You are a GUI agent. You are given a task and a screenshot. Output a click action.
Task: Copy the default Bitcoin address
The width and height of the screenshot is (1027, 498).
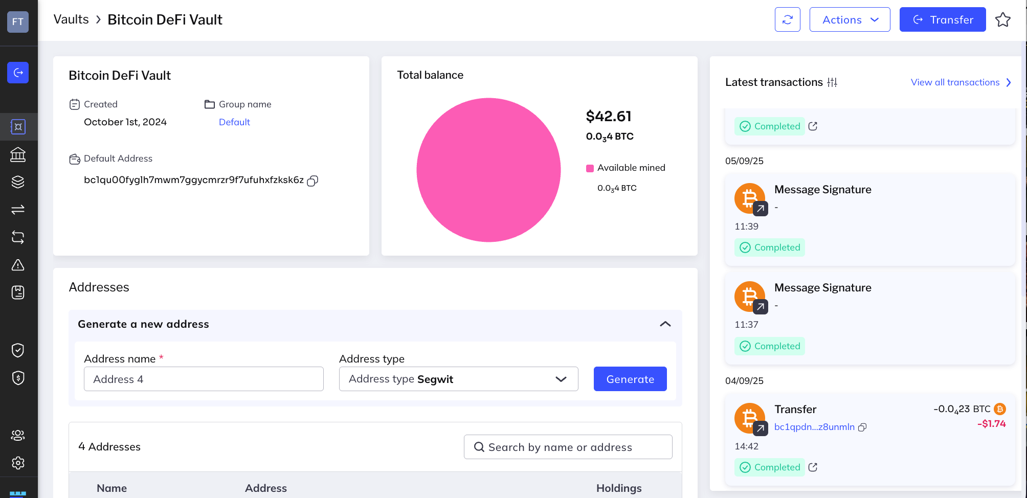pos(312,180)
